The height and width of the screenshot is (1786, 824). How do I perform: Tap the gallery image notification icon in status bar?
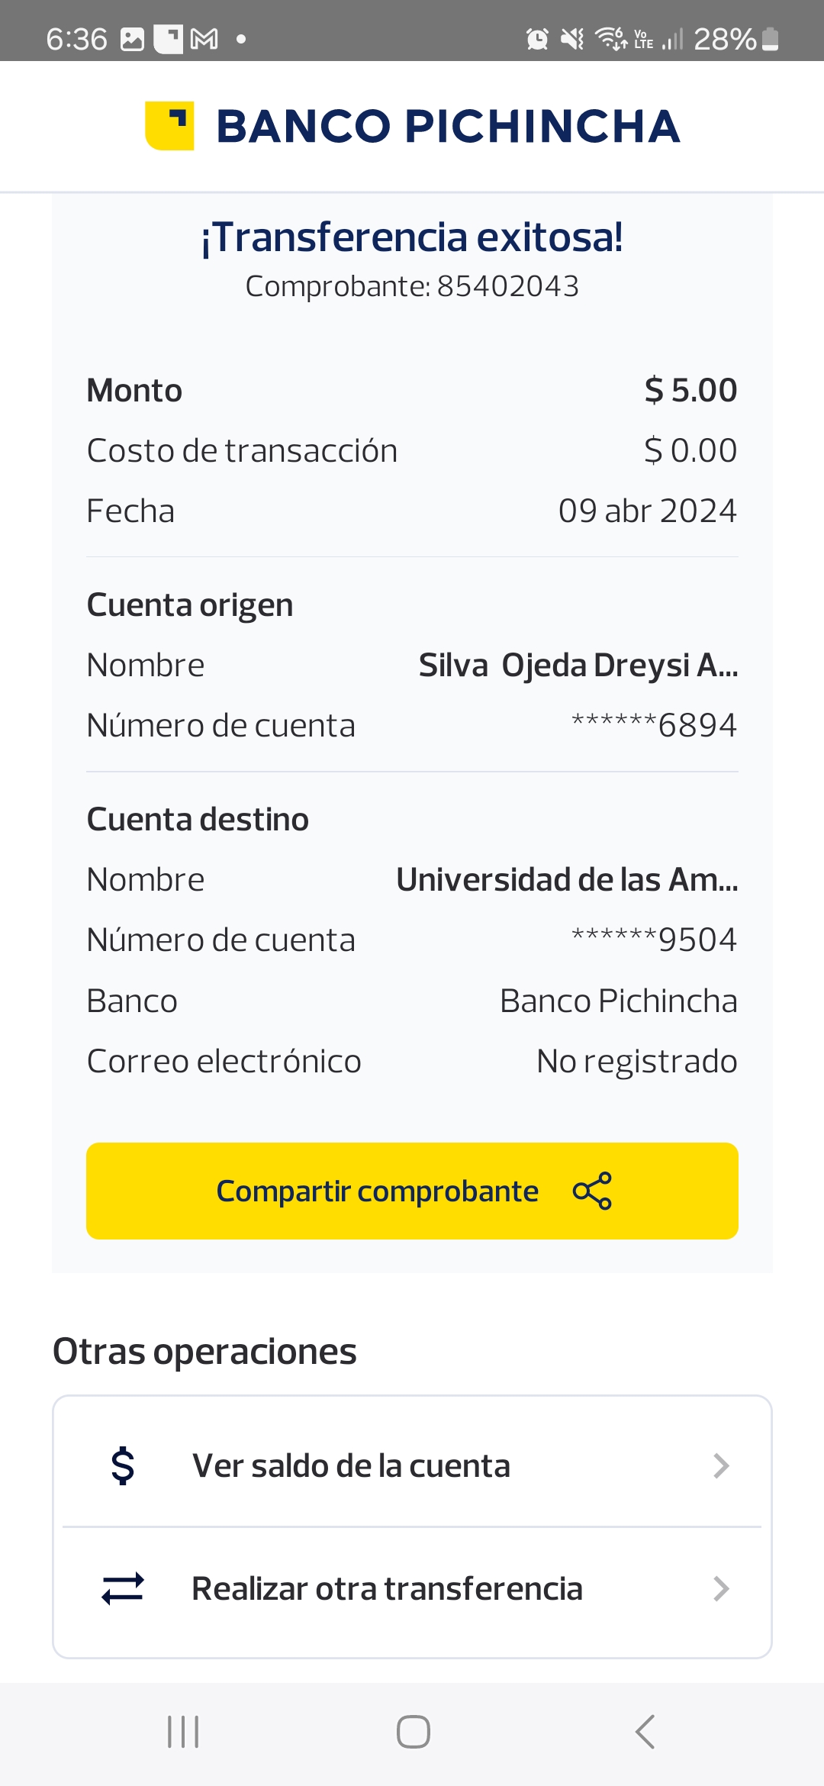click(133, 39)
